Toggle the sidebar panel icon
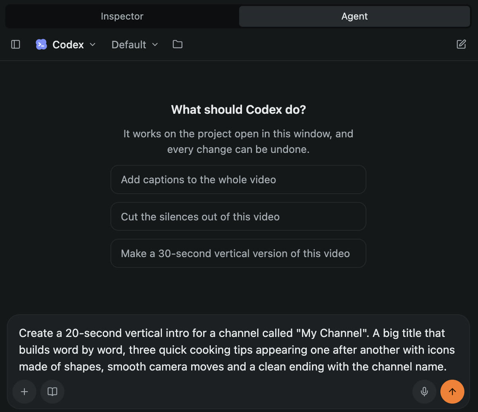This screenshot has width=478, height=412. tap(16, 45)
